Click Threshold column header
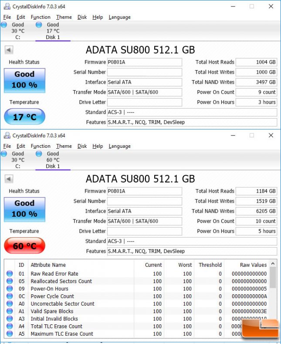 209,265
